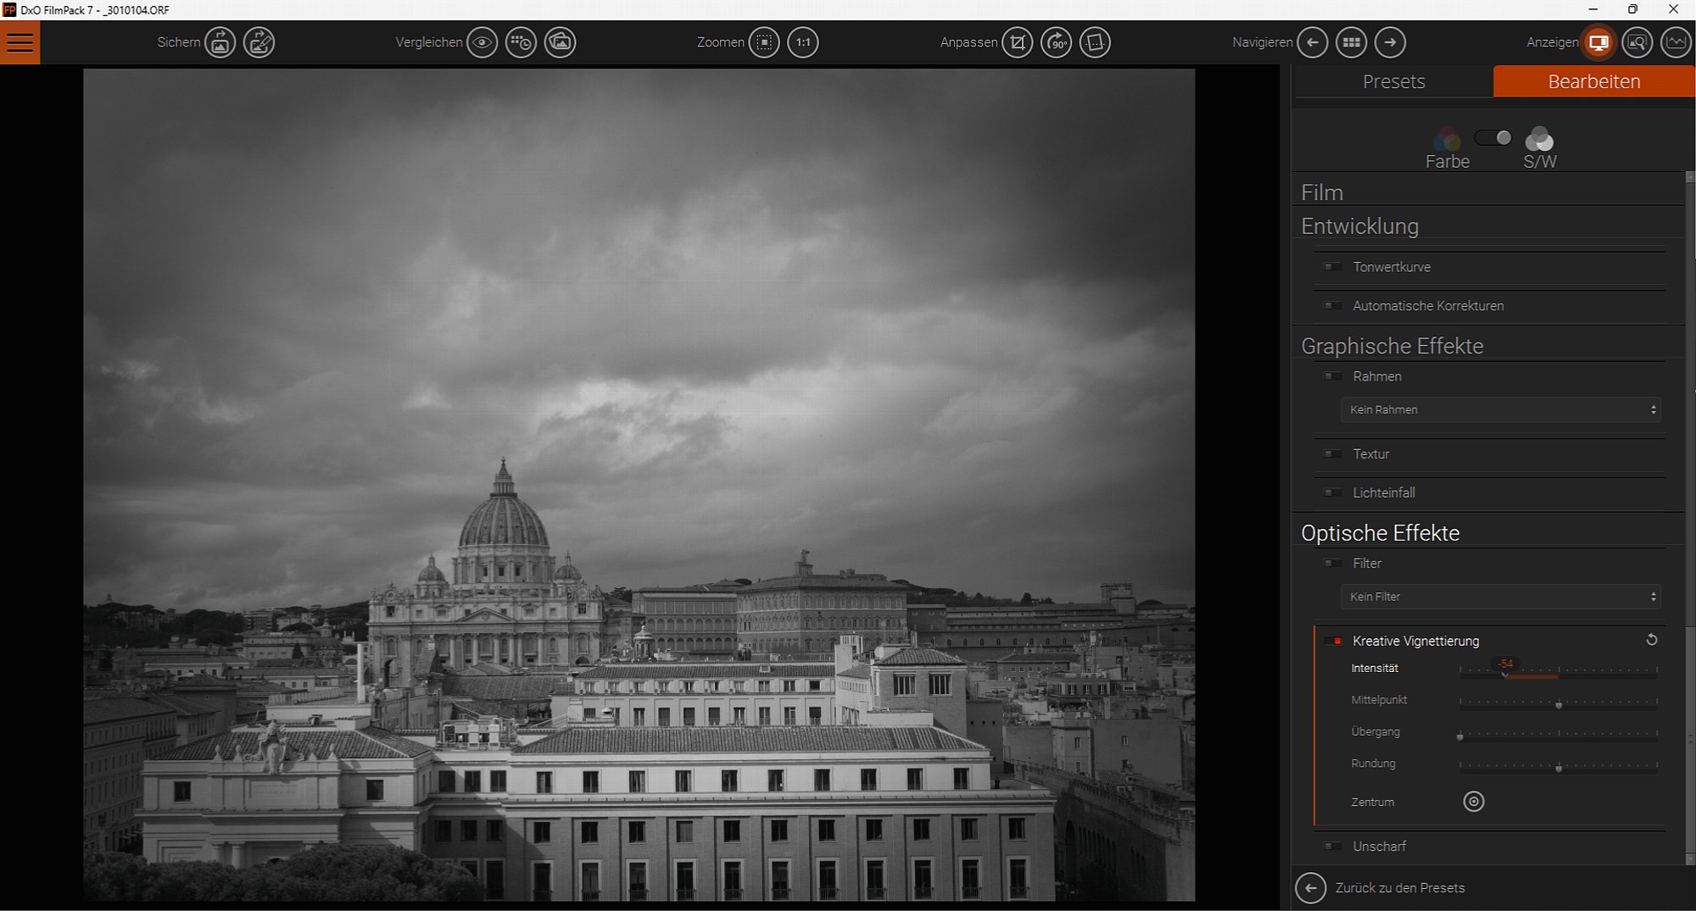Open the hamburger main menu
Image resolution: width=1696 pixels, height=911 pixels.
20,42
